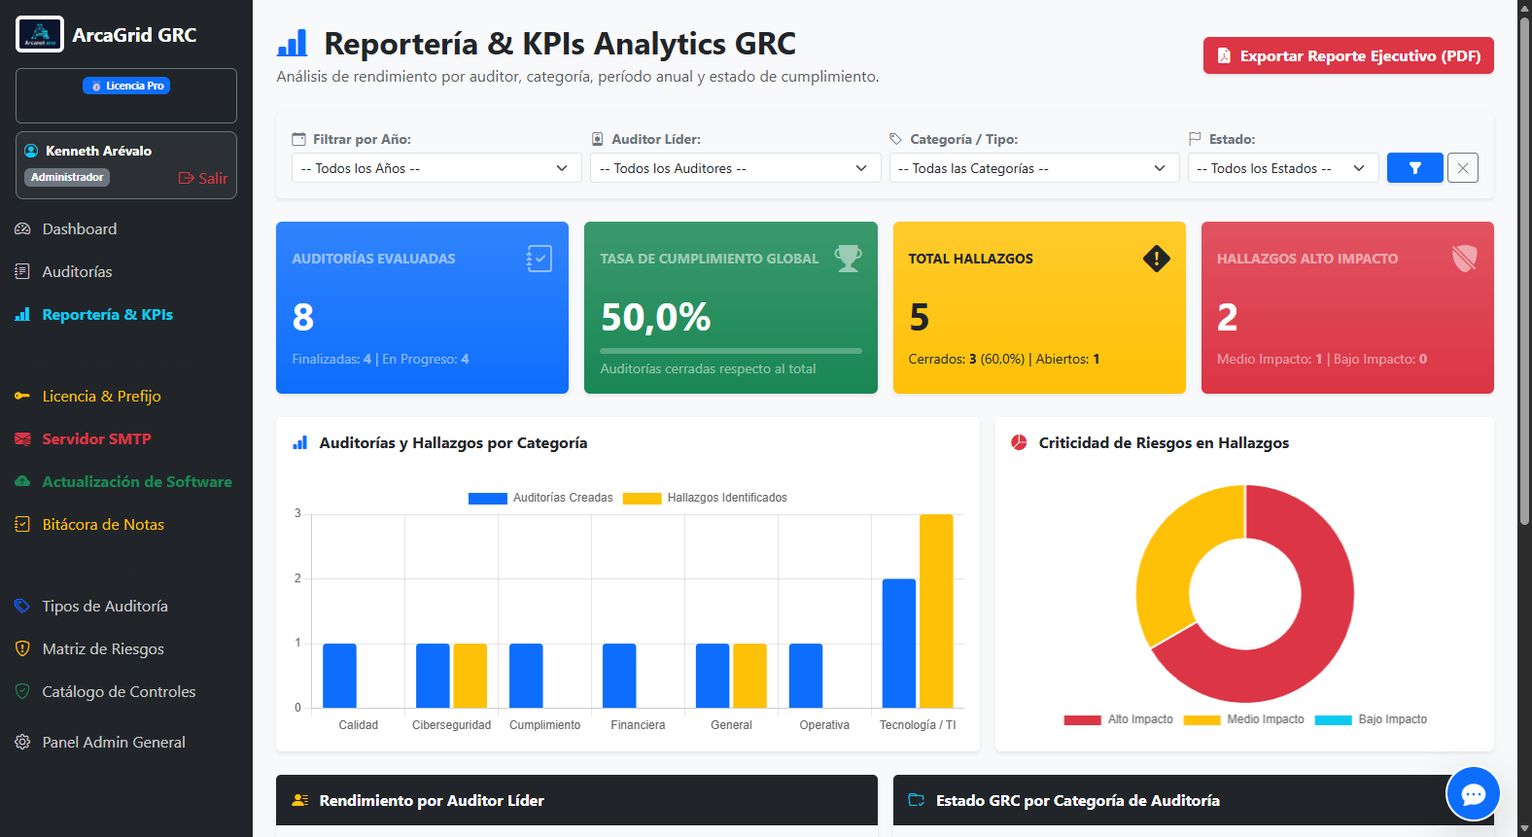Image resolution: width=1532 pixels, height=837 pixels.
Task: Open the Estado dropdown
Action: [x=1283, y=168]
